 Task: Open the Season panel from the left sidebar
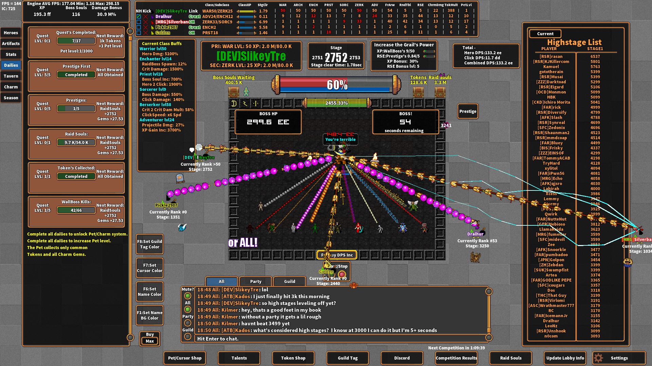[x=11, y=98]
